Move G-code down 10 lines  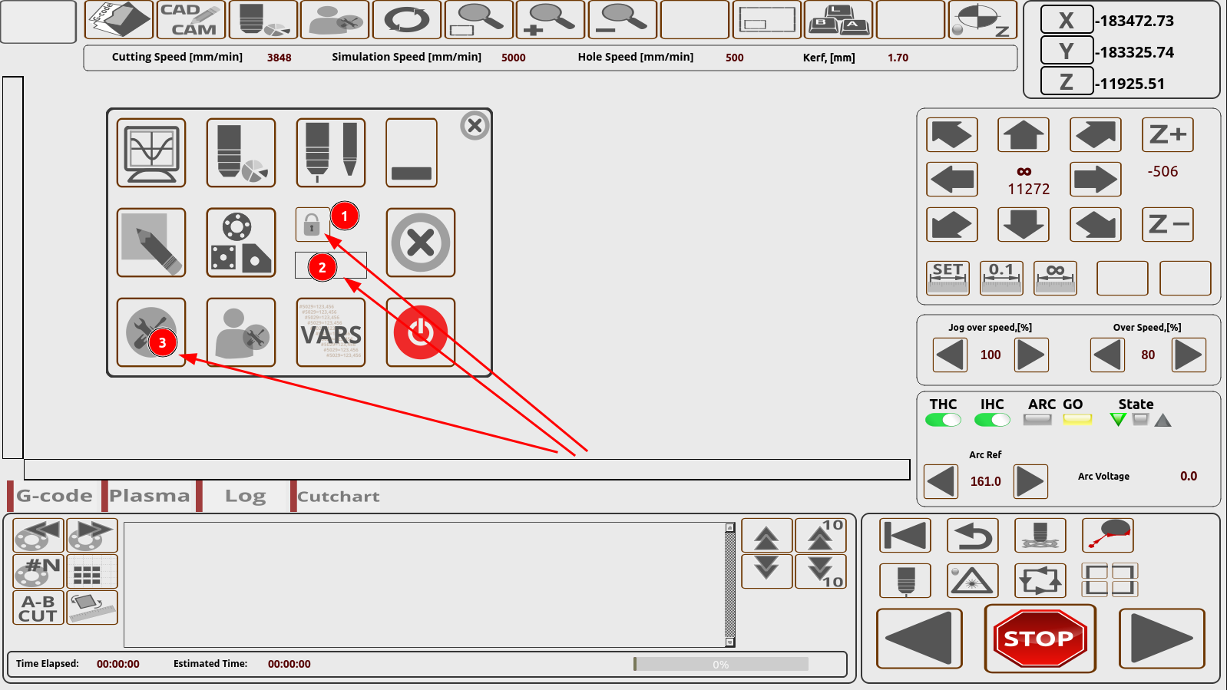[x=821, y=571]
